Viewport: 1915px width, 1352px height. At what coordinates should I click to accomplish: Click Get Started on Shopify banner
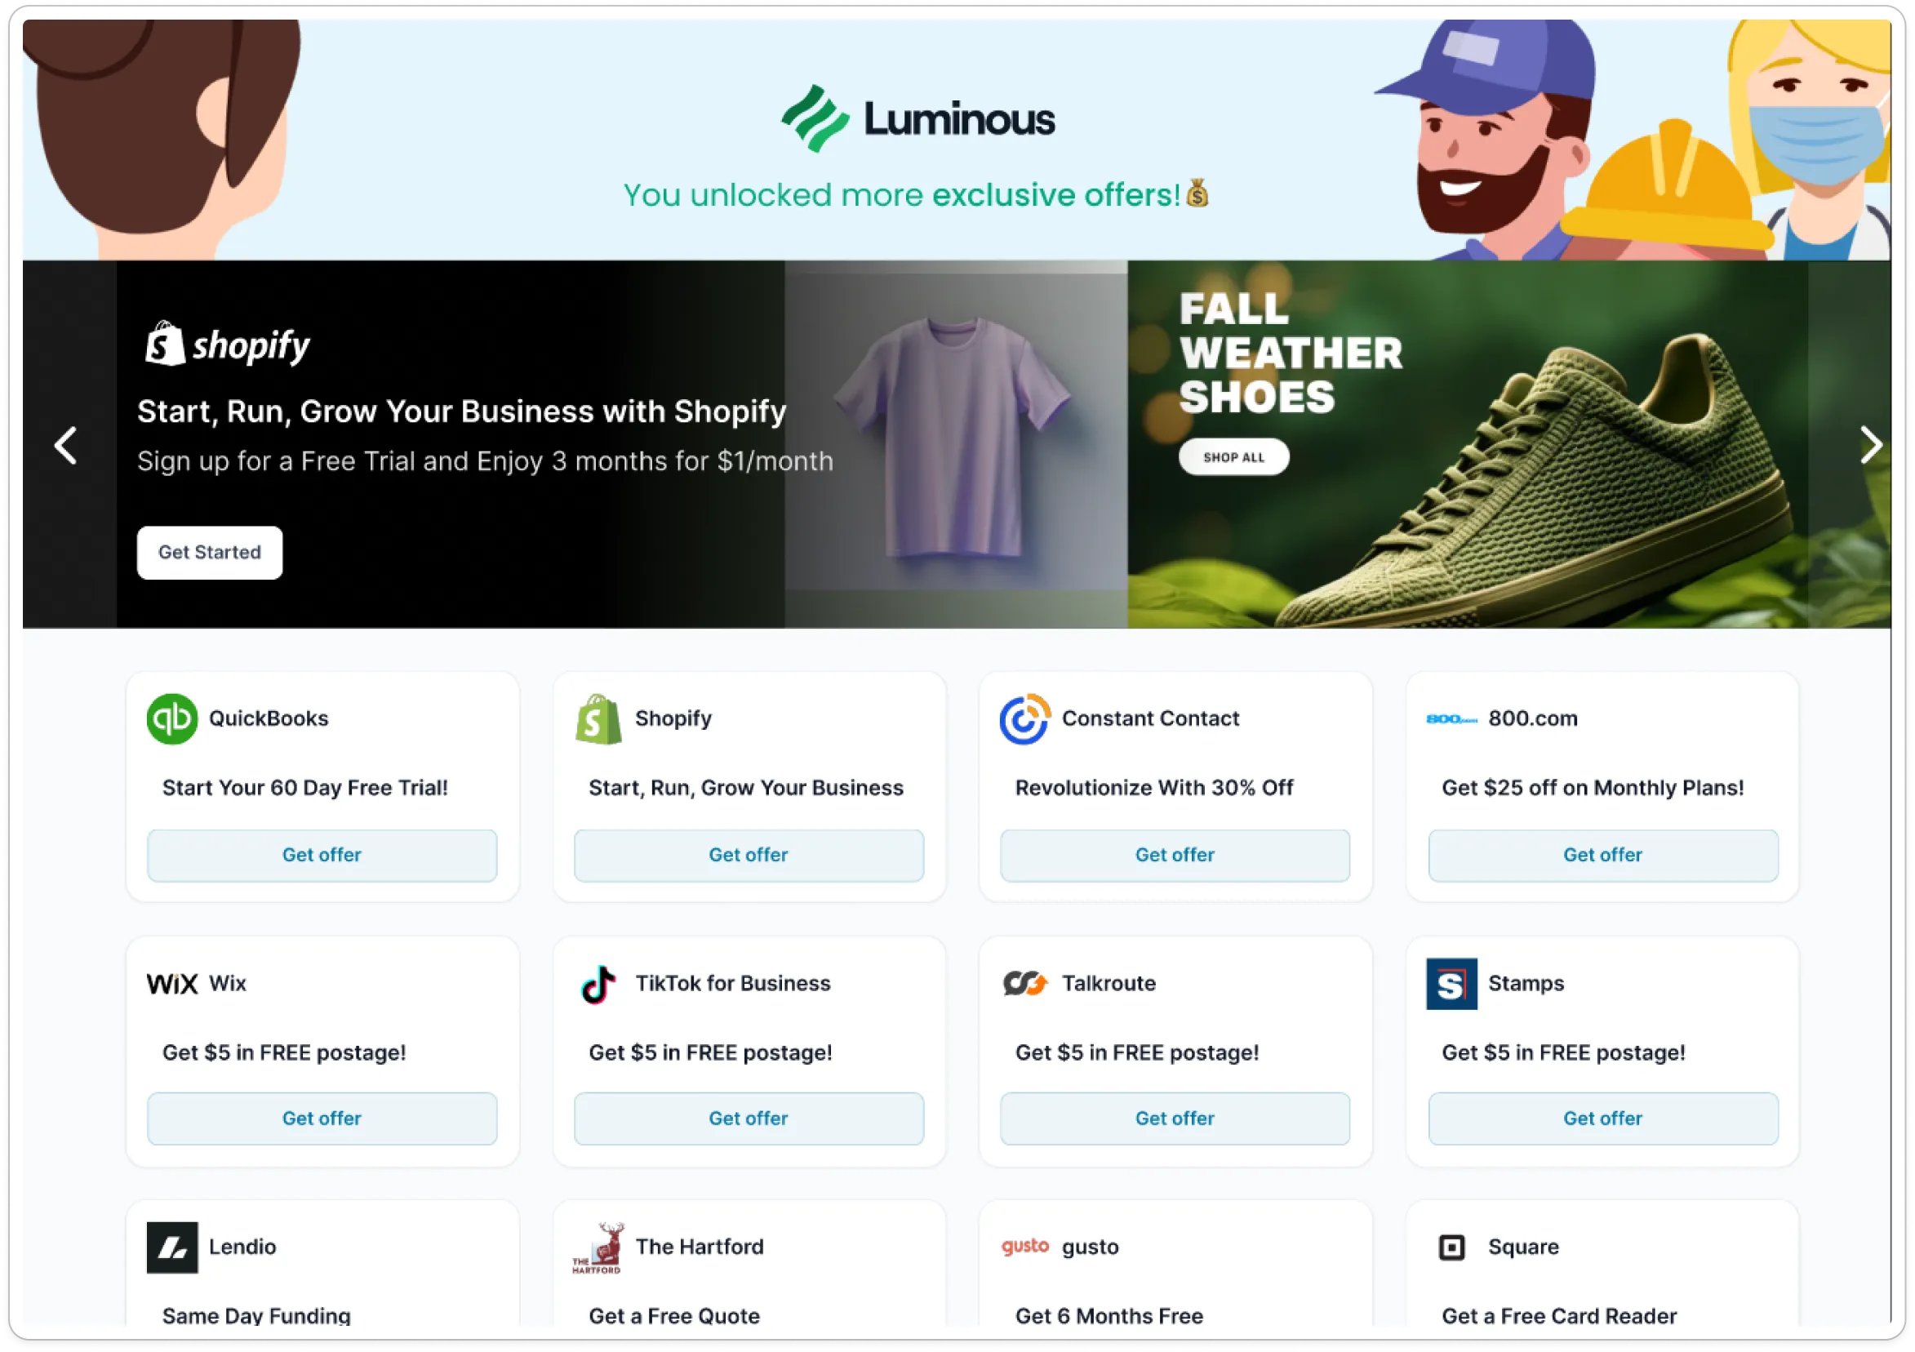(x=209, y=553)
